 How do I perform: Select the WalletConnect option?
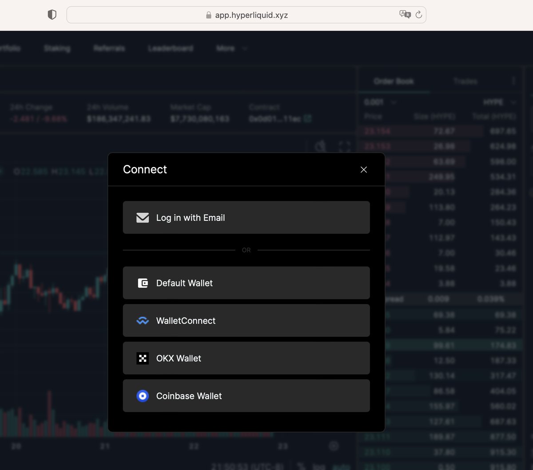click(246, 321)
